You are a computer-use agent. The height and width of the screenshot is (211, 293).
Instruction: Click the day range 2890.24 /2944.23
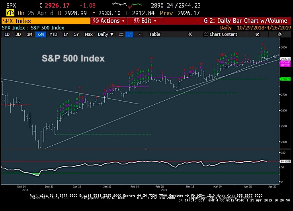tap(176, 6)
